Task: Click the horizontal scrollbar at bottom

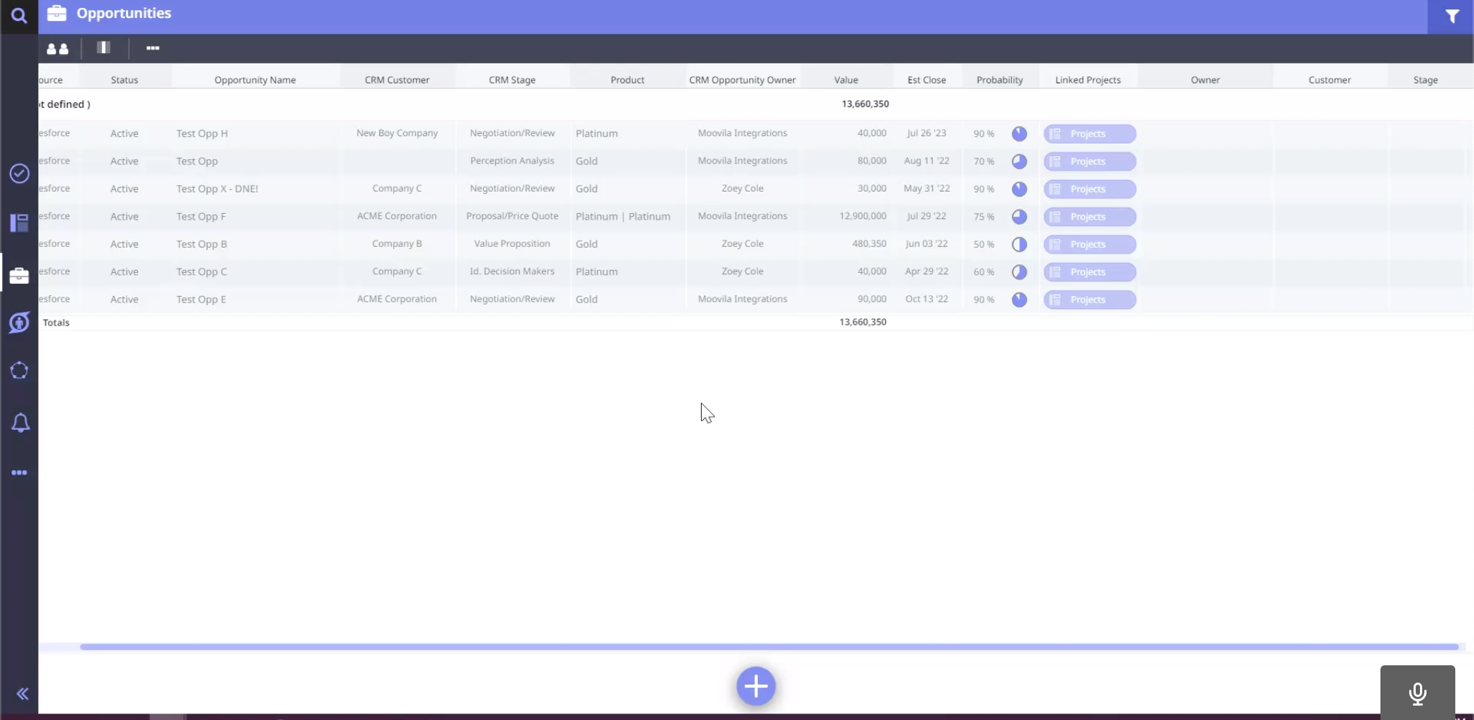Action: click(x=769, y=647)
